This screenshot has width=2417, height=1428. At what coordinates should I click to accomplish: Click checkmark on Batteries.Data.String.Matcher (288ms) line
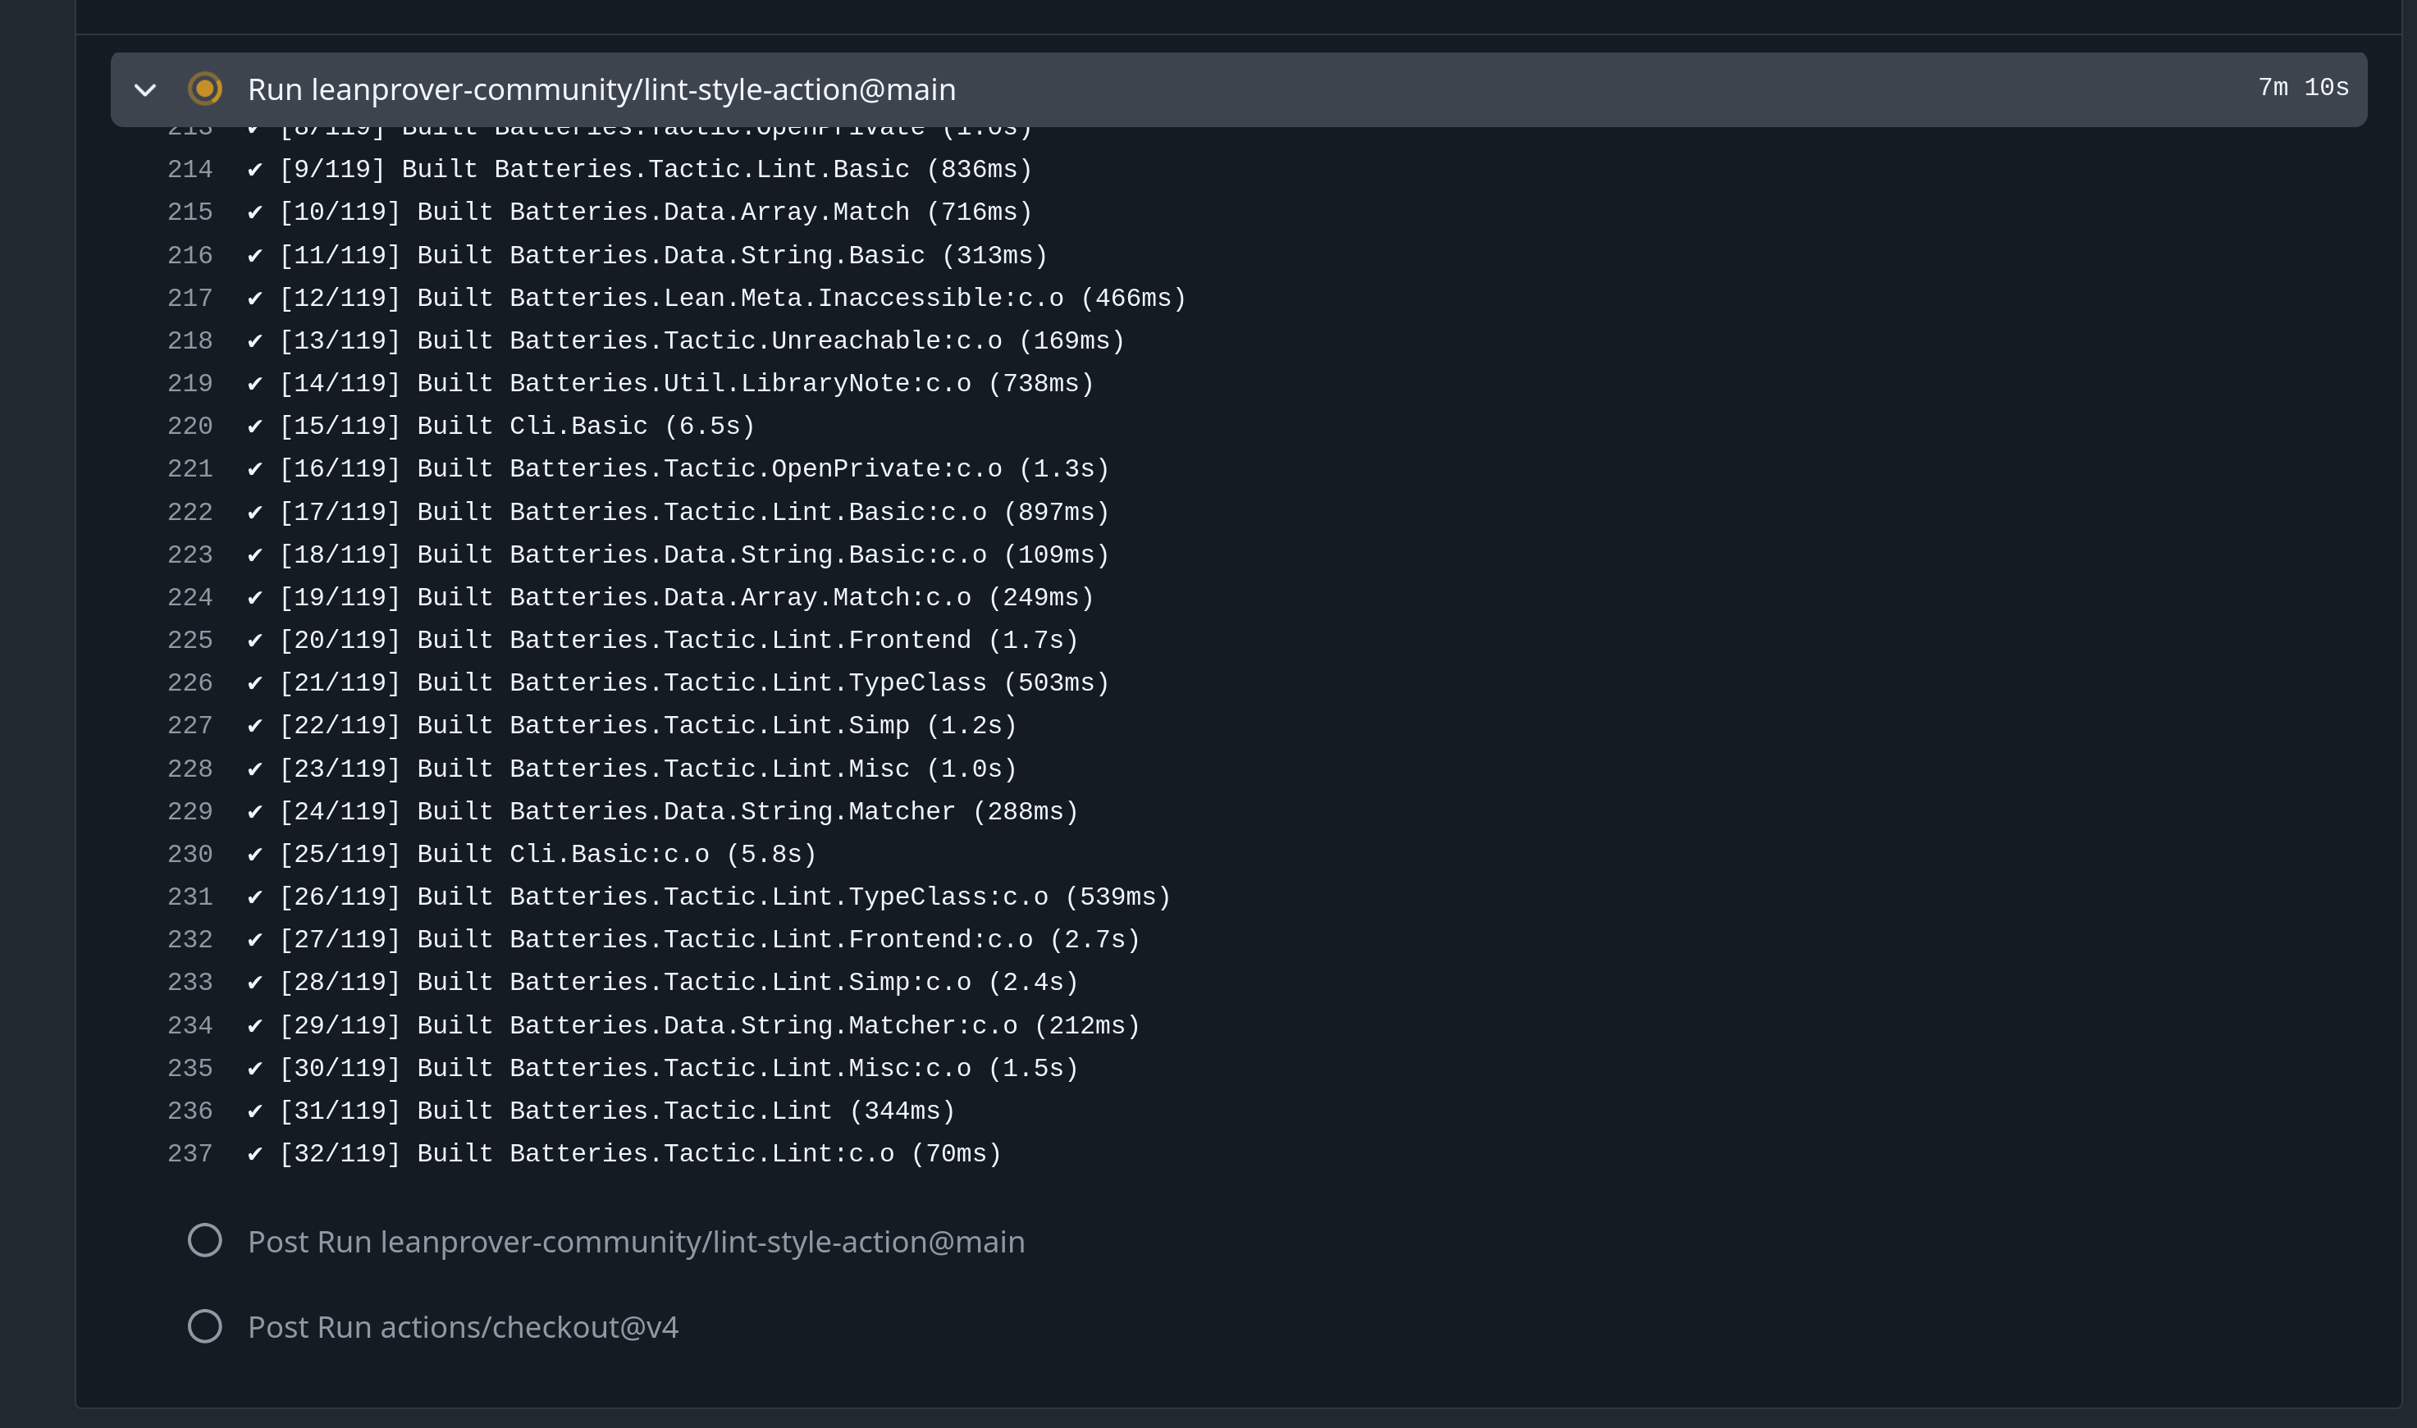point(255,811)
